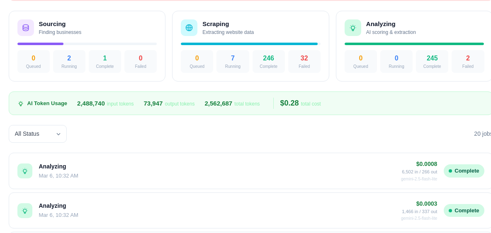The width and height of the screenshot is (491, 233).
Task: Click the All Status dropdown chevron arrow
Action: (x=58, y=134)
